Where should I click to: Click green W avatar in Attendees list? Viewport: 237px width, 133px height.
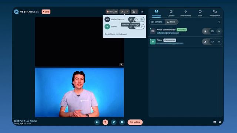pos(153,42)
